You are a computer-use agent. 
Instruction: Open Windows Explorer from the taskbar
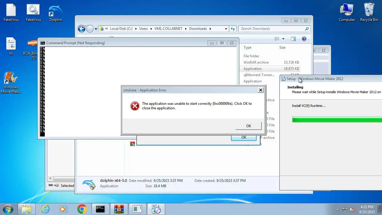(x=27, y=209)
